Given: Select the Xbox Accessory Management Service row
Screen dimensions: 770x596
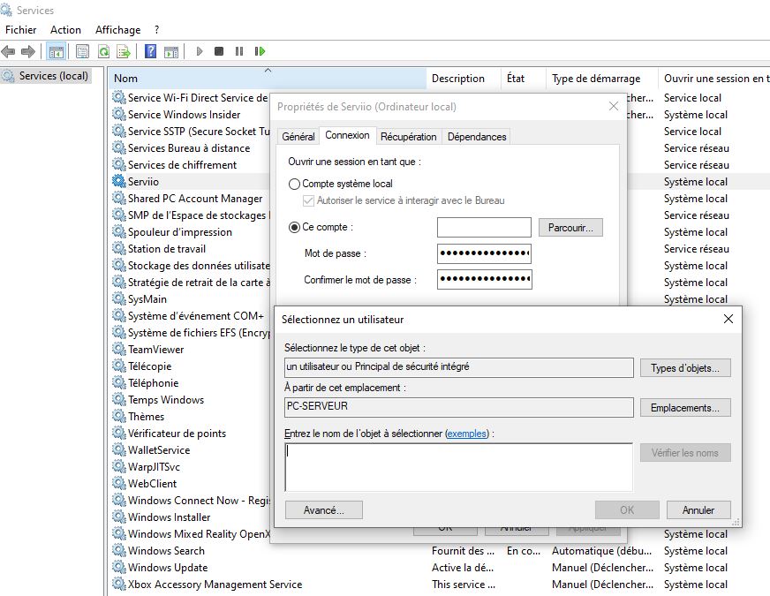Looking at the screenshot, I should coord(439,585).
